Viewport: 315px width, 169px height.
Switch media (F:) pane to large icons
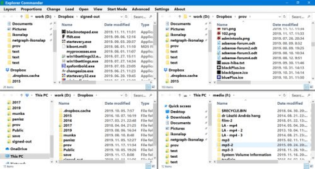tap(311, 166)
